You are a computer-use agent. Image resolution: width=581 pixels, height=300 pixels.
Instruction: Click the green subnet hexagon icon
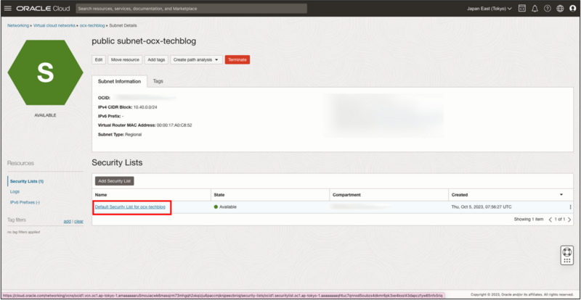click(45, 72)
